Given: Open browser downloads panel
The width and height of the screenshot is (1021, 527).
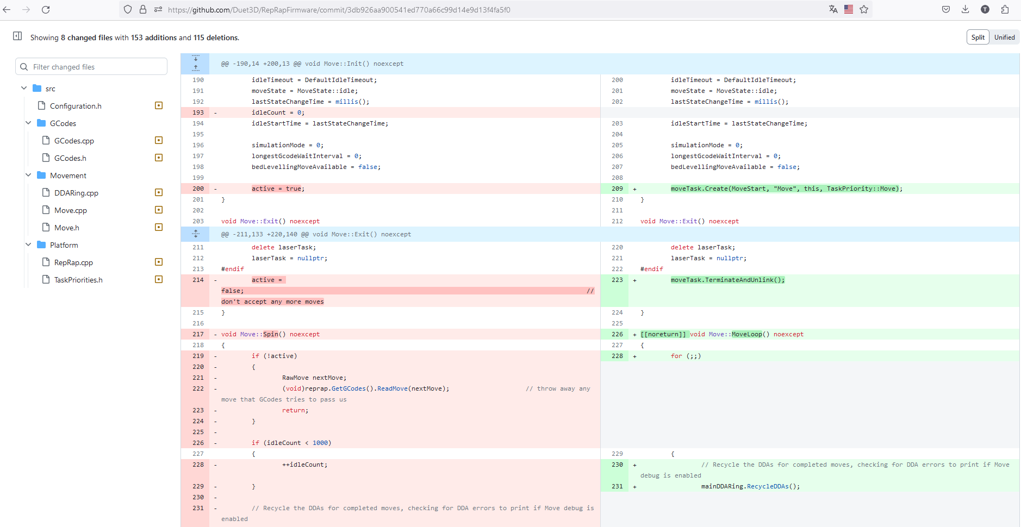Looking at the screenshot, I should [x=966, y=9].
